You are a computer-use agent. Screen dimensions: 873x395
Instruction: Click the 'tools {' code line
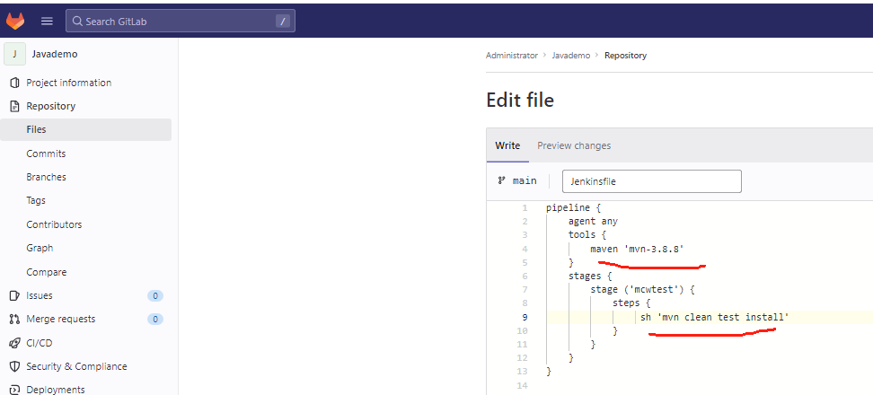pyautogui.click(x=587, y=235)
